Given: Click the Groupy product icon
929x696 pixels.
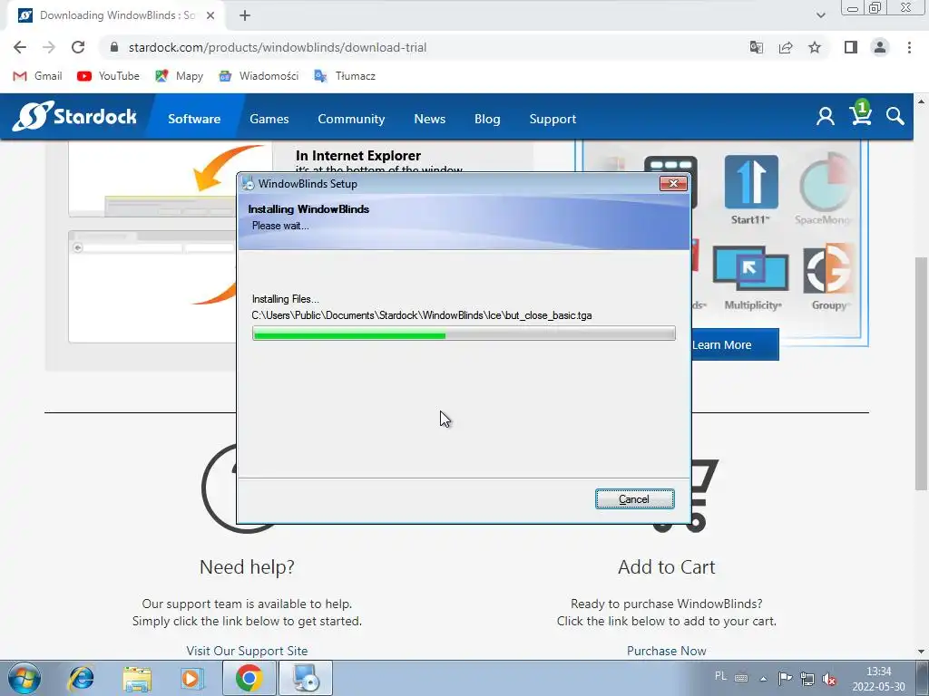Looking at the screenshot, I should click(x=828, y=269).
